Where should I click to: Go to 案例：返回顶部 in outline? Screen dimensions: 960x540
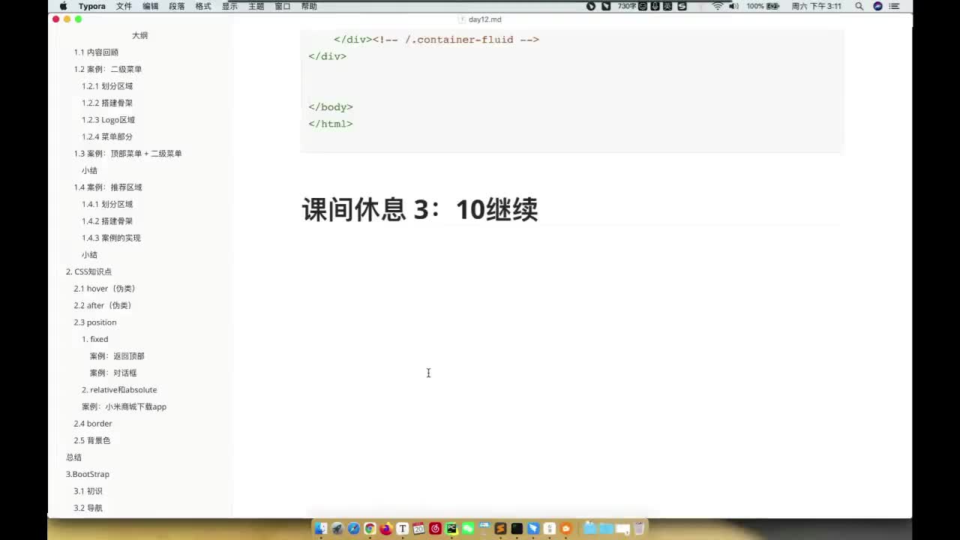pos(117,356)
